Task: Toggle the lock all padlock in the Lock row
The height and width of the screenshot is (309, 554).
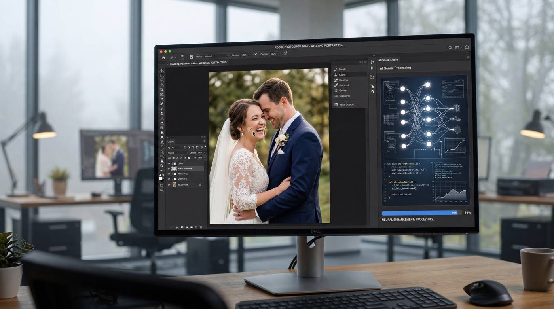Action: pyautogui.click(x=188, y=158)
